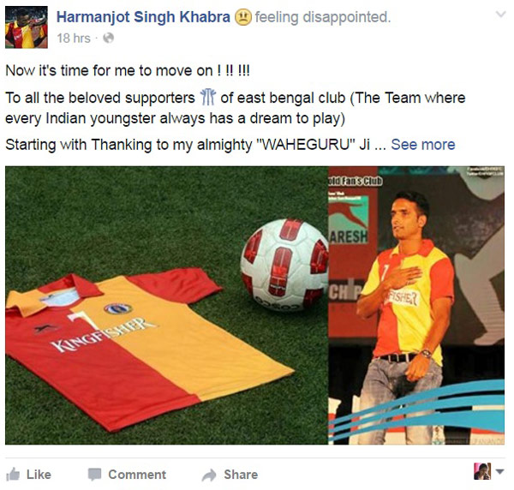
Task: Click the public globe privacy icon
Action: point(108,39)
